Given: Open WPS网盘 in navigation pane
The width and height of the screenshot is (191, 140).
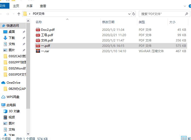Looking at the screenshot, I should click(x=13, y=97).
